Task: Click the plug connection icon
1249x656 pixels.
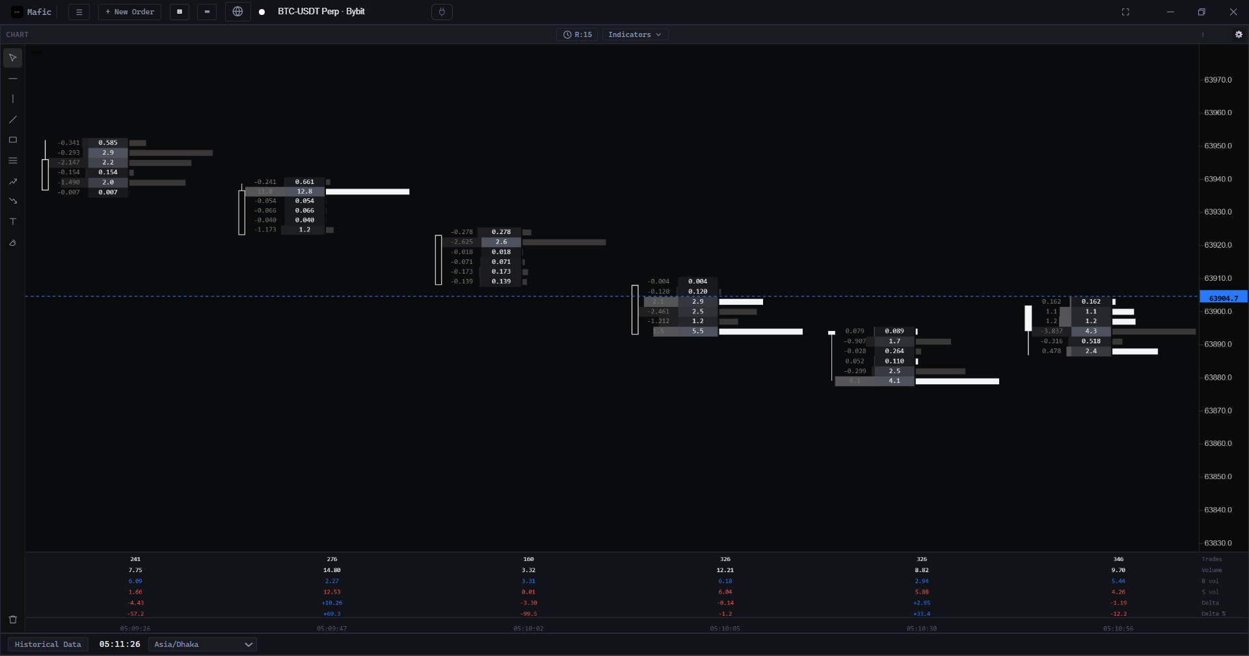Action: click(442, 12)
